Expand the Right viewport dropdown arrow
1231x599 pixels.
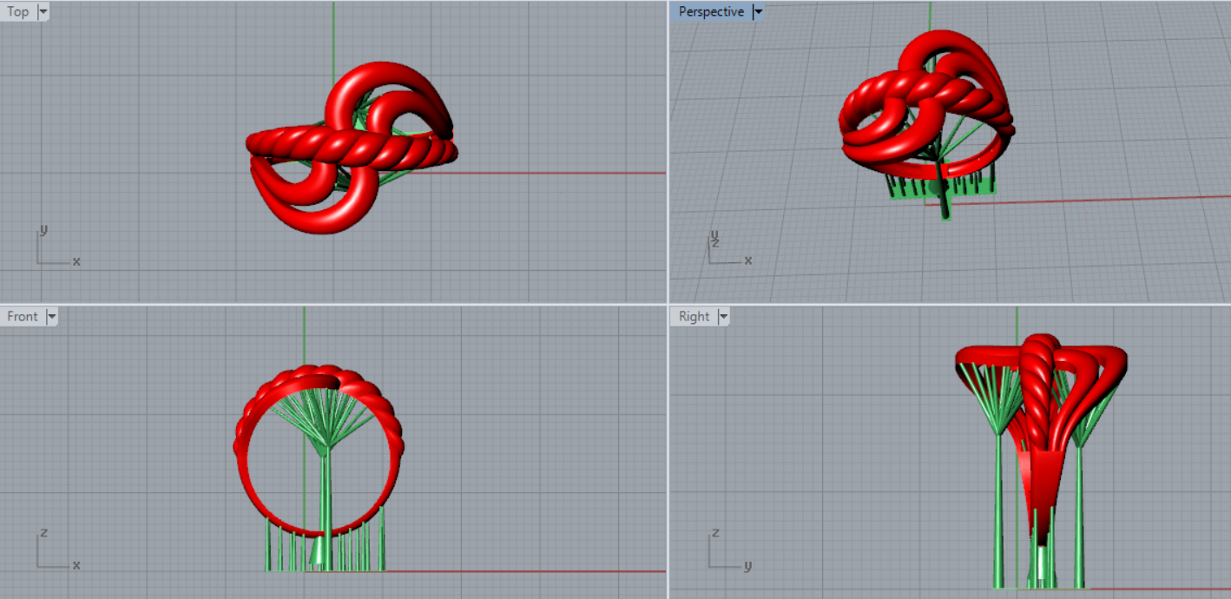point(722,317)
